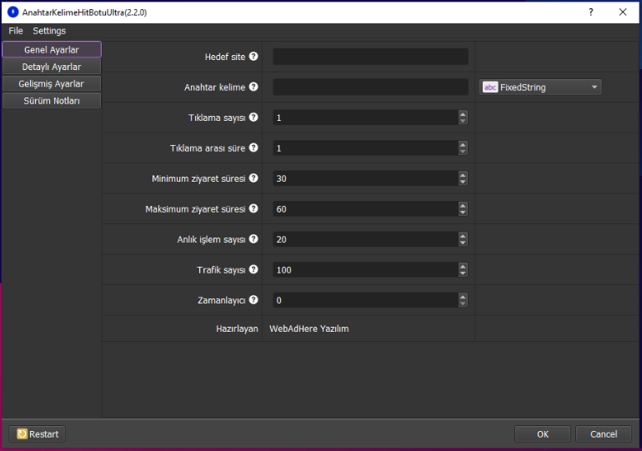The height and width of the screenshot is (451, 642).
Task: Increase Tıklama sayısı with the up arrow
Action: pyautogui.click(x=463, y=114)
